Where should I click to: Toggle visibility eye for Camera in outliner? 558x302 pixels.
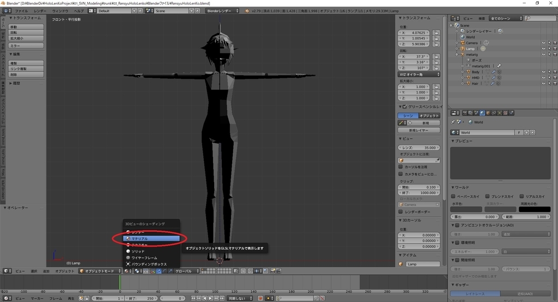click(x=543, y=42)
